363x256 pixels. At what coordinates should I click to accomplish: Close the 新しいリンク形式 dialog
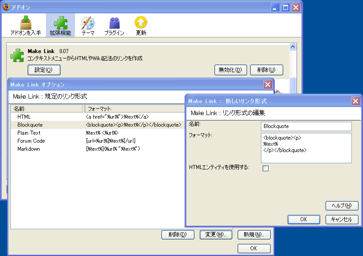[355, 101]
